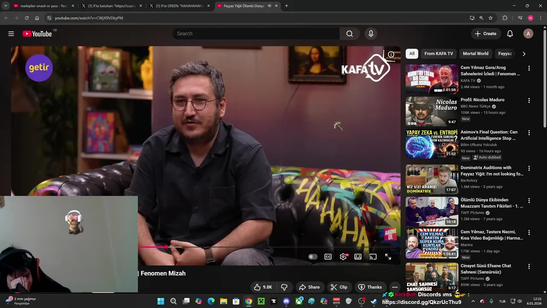This screenshot has width=547, height=308.
Task: Open more actions ellipsis under video
Action: [x=395, y=287]
